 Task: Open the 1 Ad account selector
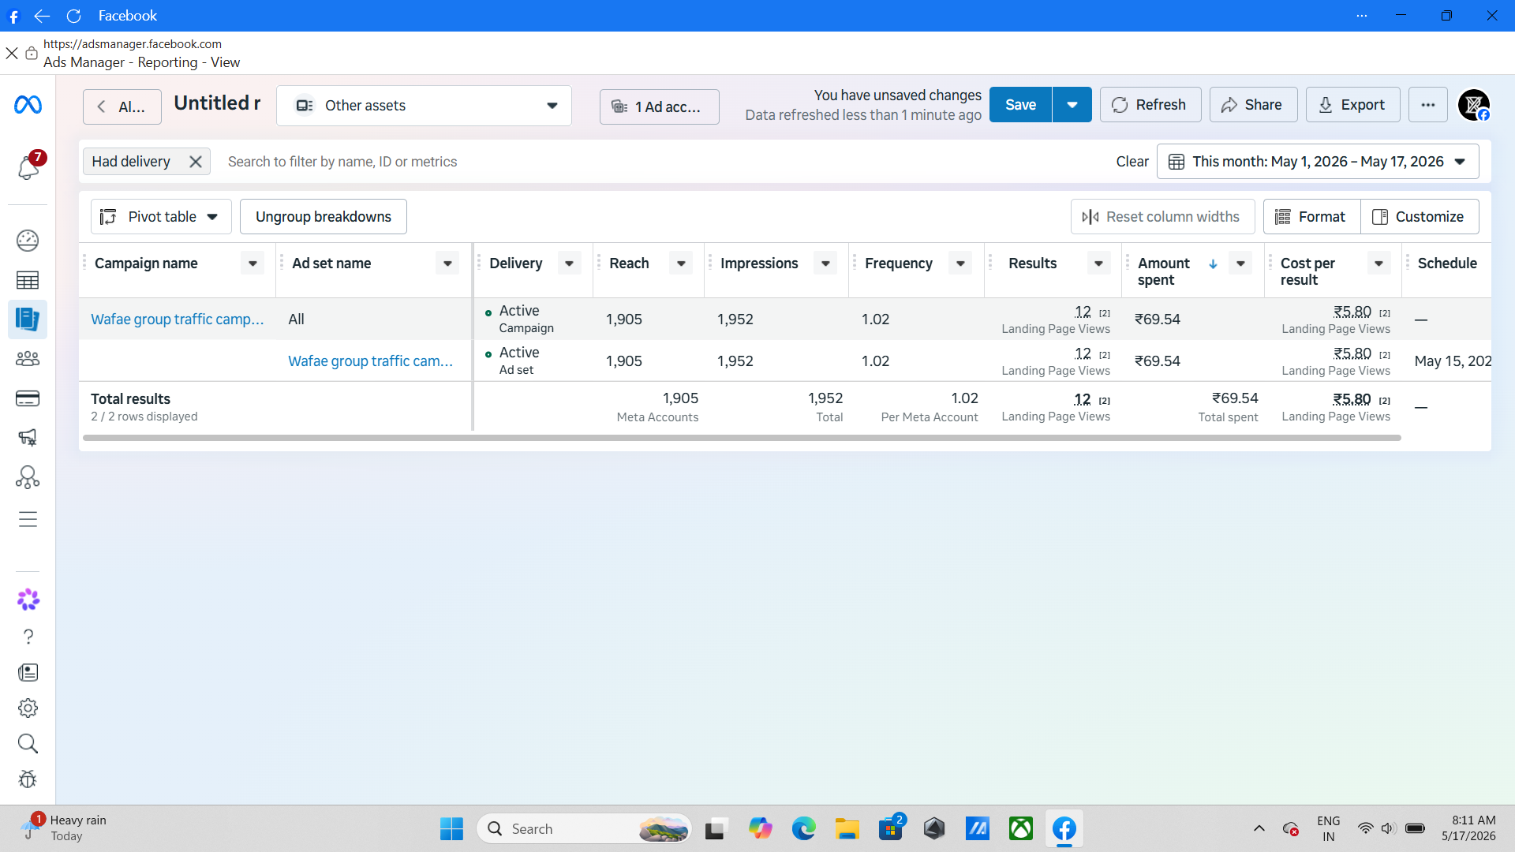tap(659, 107)
